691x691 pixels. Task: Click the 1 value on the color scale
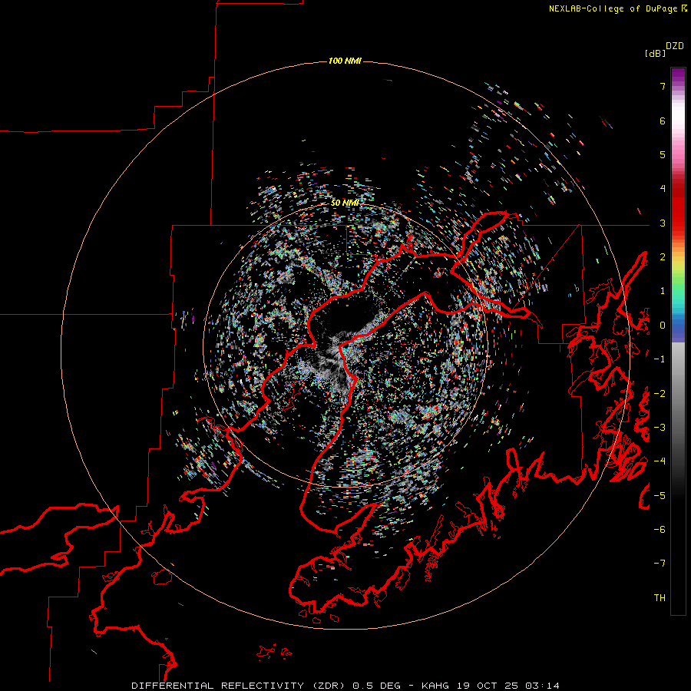click(x=663, y=291)
